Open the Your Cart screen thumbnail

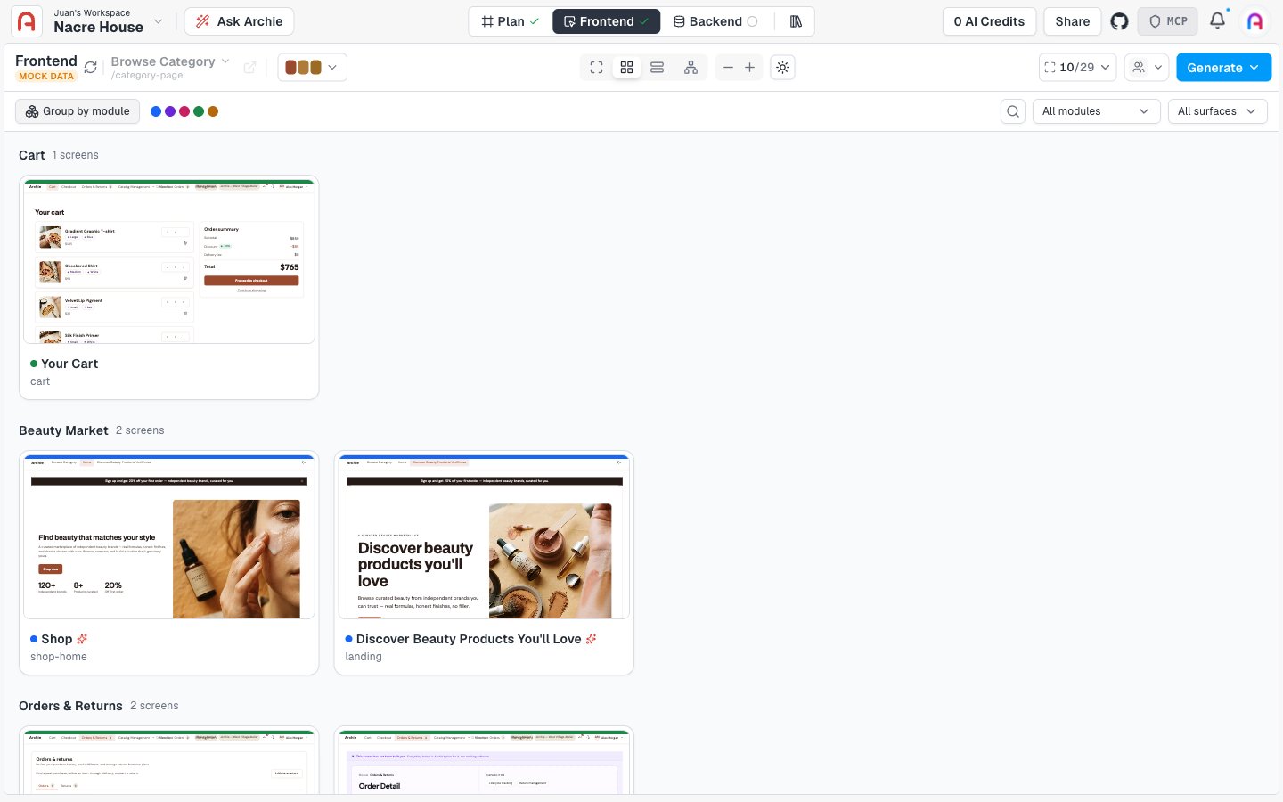[169, 262]
